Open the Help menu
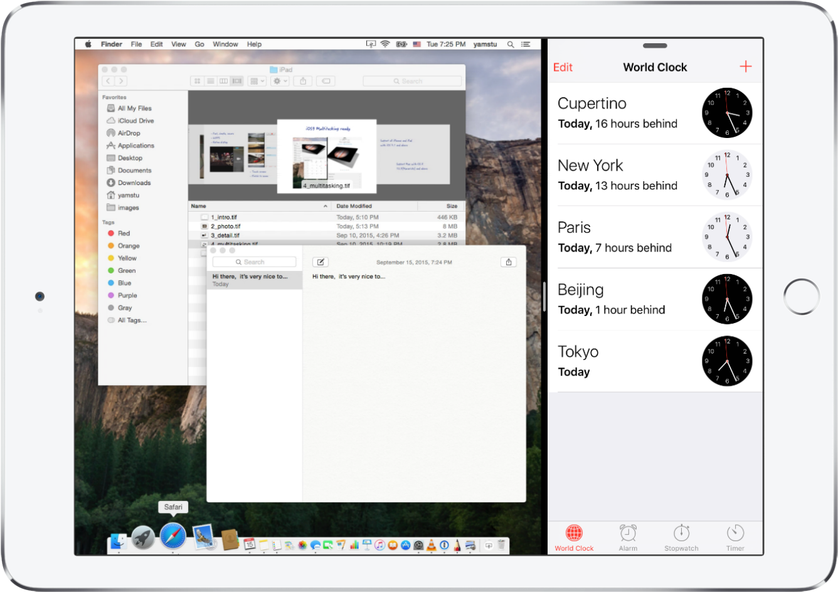This screenshot has width=838, height=592. [254, 45]
